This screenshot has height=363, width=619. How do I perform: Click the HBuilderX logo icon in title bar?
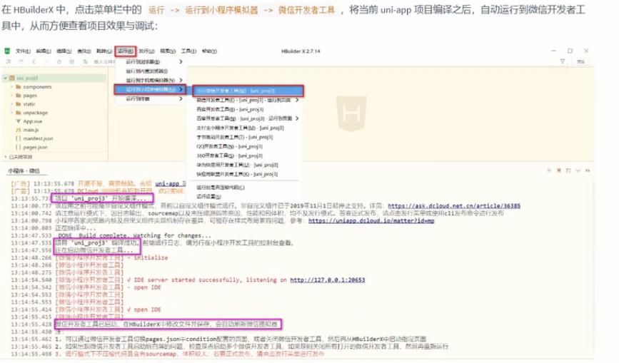(x=7, y=51)
